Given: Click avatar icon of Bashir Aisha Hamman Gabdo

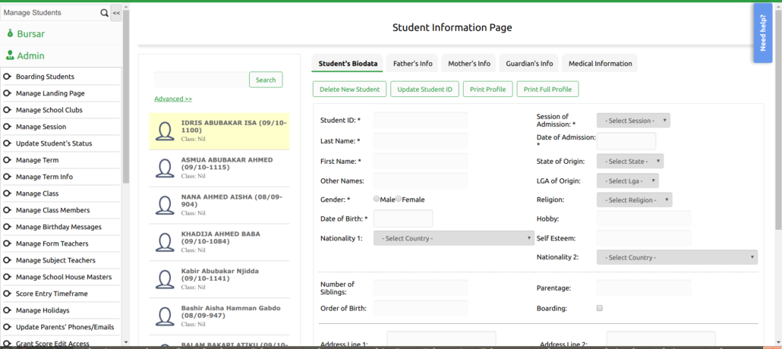Looking at the screenshot, I should click(165, 316).
